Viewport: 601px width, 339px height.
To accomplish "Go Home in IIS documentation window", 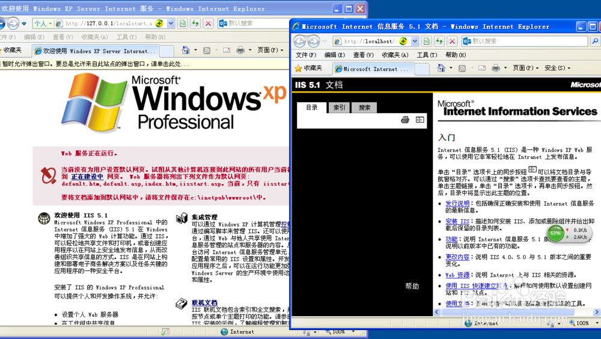I will 441,69.
